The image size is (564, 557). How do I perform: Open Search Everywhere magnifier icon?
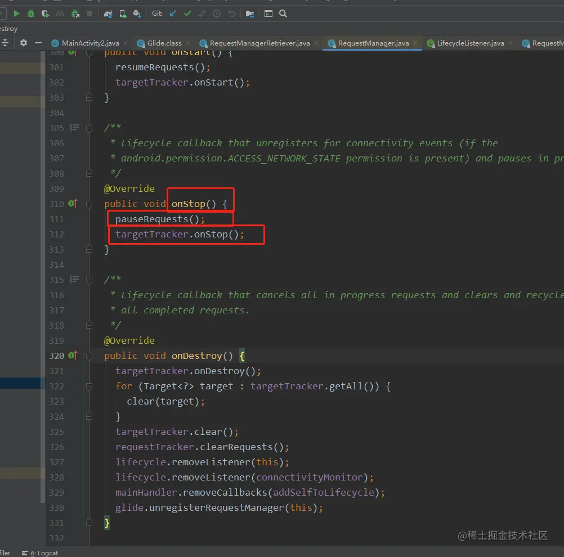(x=283, y=14)
